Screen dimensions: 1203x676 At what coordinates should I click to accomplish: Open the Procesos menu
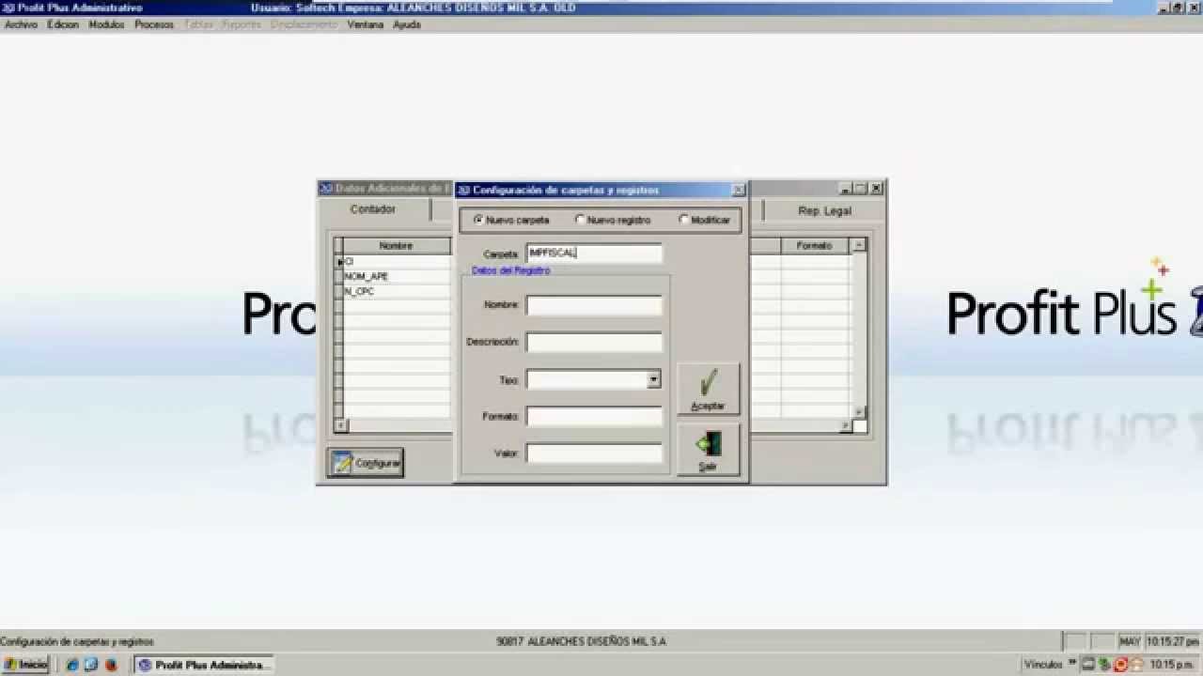click(154, 24)
